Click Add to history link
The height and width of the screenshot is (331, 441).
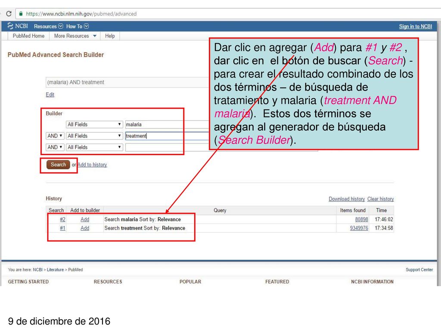click(92, 165)
